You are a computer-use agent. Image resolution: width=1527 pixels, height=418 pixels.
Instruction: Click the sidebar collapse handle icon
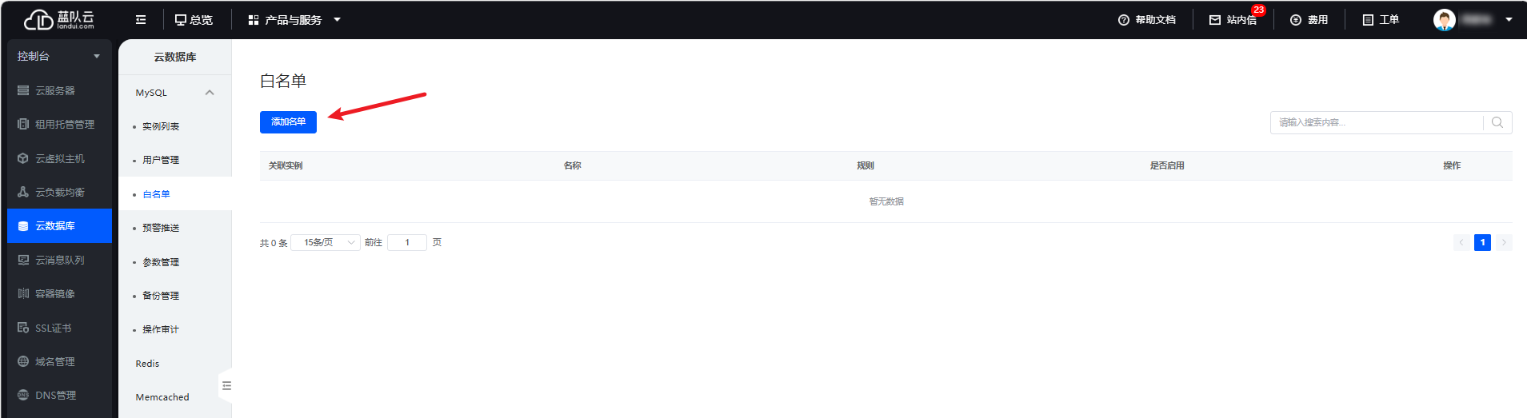(x=226, y=386)
